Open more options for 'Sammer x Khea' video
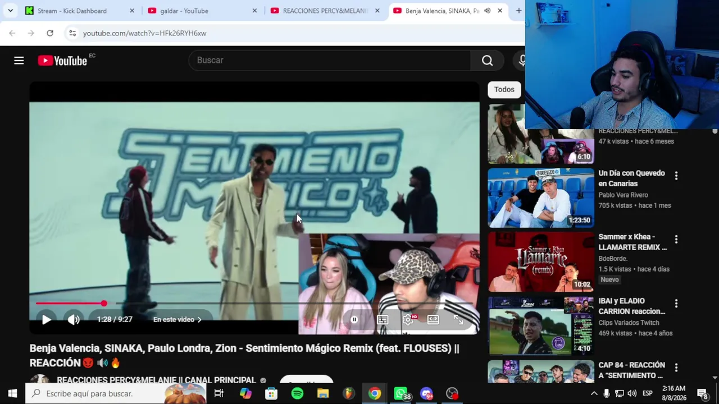The width and height of the screenshot is (719, 404). tap(676, 240)
